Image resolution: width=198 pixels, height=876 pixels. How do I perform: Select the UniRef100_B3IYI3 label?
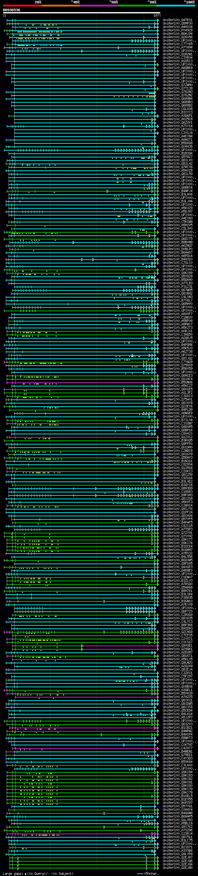[177, 112]
